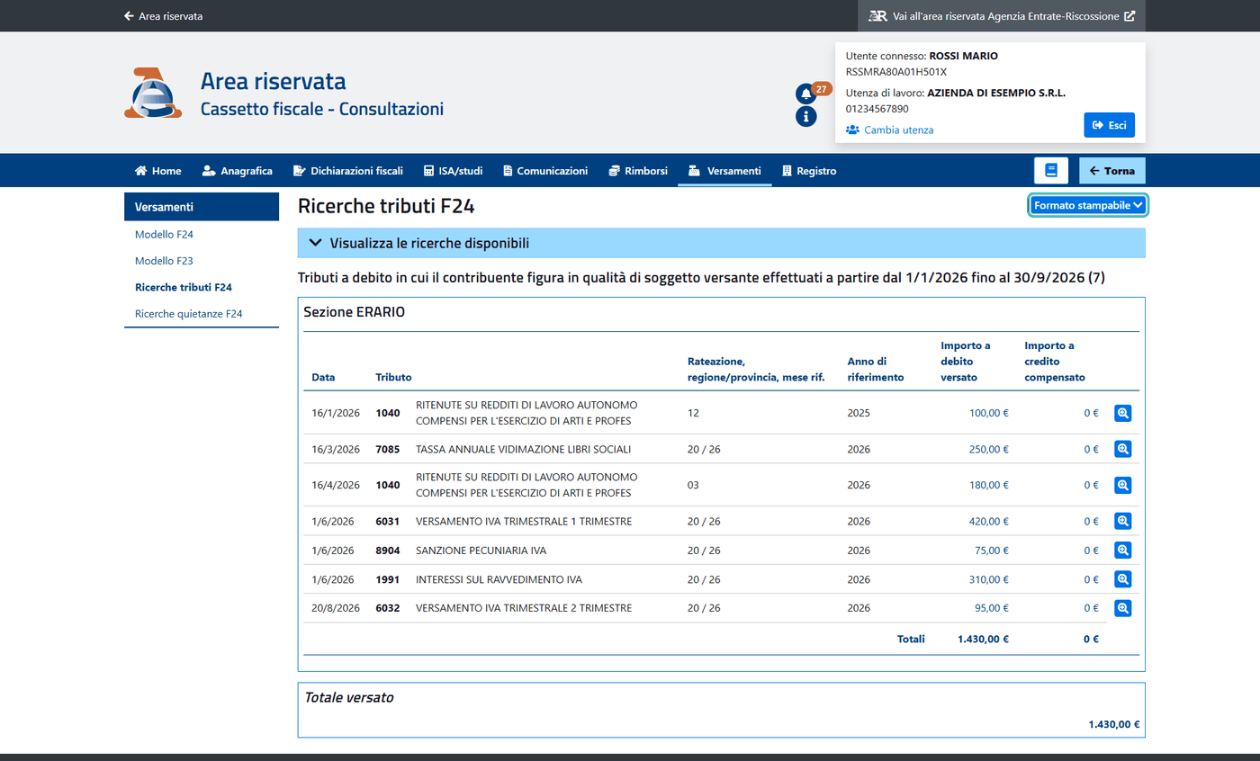
Task: Select the Versamenti tab
Action: coord(724,170)
